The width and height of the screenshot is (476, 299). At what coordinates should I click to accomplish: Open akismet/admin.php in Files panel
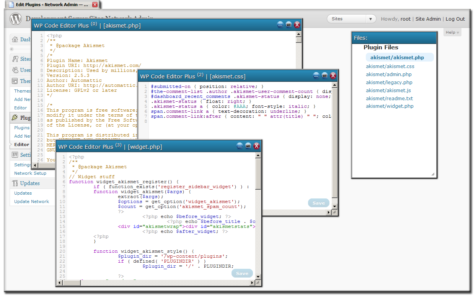[x=389, y=74]
